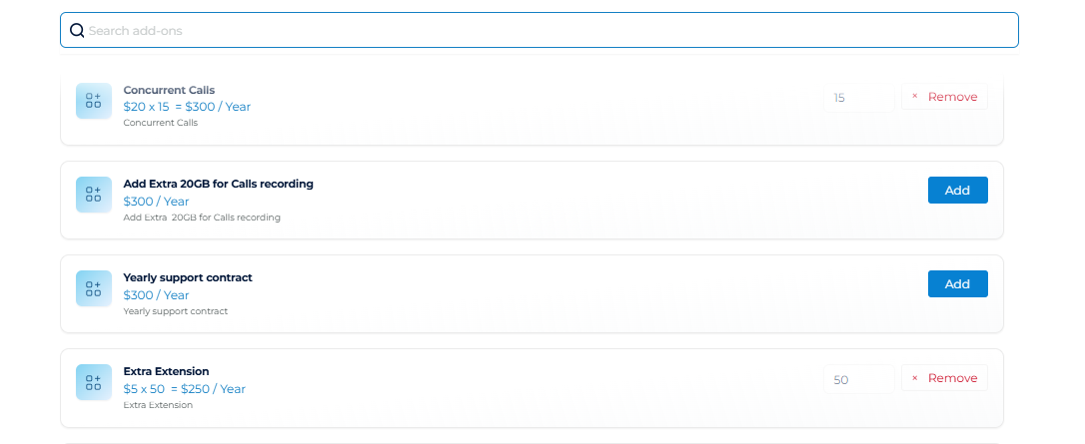Click the Extra 20GB recording $300 price
The image size is (1085, 444).
[156, 202]
